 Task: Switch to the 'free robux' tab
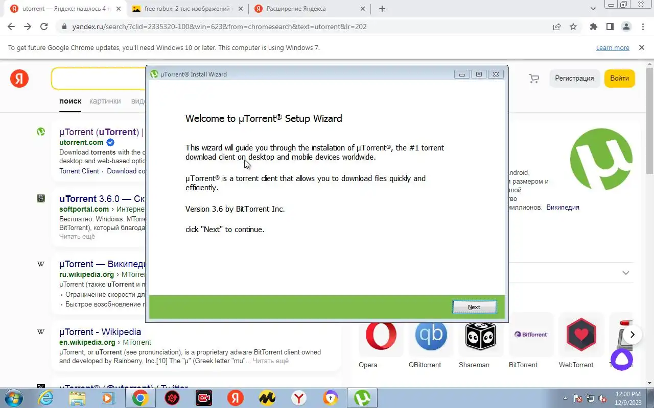click(x=187, y=9)
